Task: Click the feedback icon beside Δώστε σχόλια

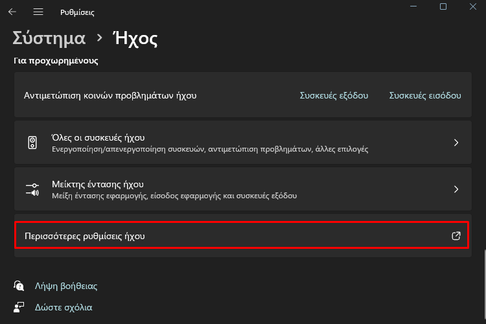Action: [20, 307]
